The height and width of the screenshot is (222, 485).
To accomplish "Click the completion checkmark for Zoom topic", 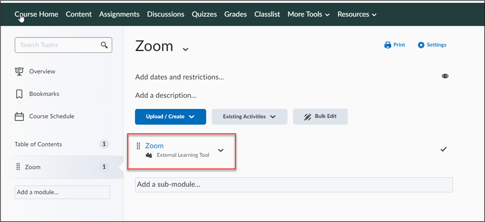I will tap(443, 149).
